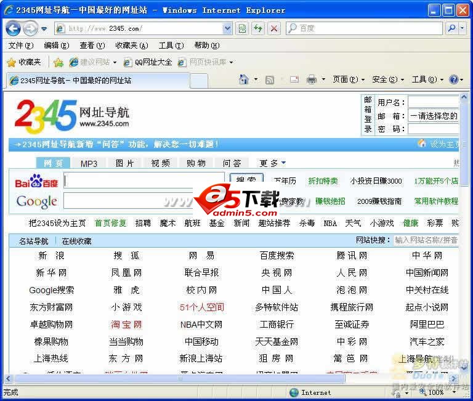Select the 2345网址导航 browser tab
Screen dimensions: 473x401
[x=97, y=81]
